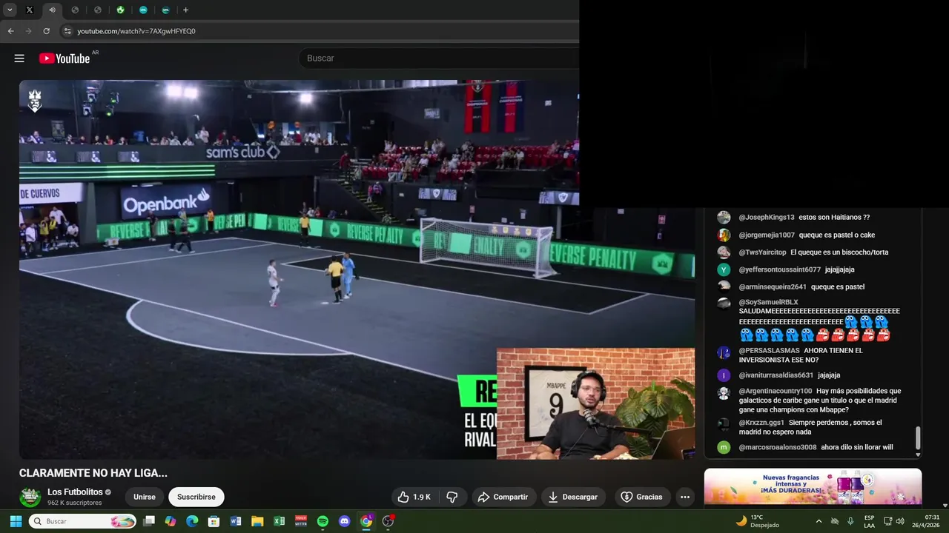
Task: Dislike the video with the thumbs-down icon
Action: point(452,497)
